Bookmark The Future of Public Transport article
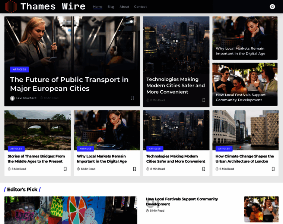 coord(132,98)
